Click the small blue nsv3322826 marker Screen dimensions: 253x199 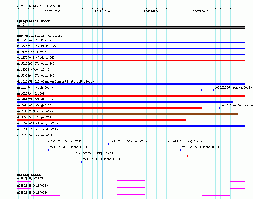tap(213, 90)
